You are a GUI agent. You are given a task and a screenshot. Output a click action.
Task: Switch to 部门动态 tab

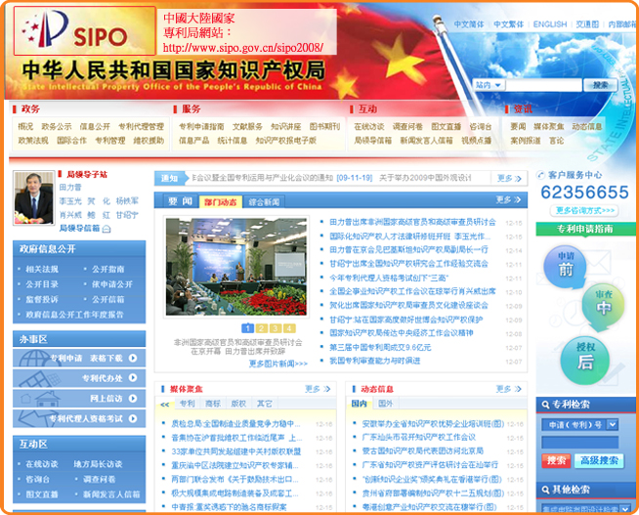221,202
